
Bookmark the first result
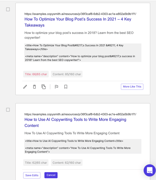click(66, 87)
